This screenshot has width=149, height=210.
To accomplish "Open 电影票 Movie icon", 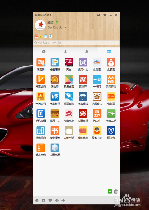I will [x=111, y=96].
